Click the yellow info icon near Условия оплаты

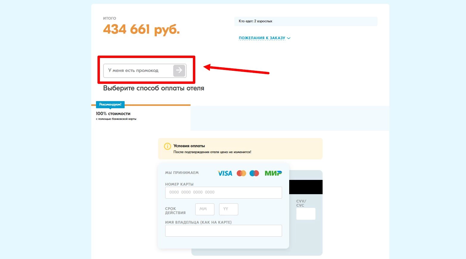pos(168,146)
